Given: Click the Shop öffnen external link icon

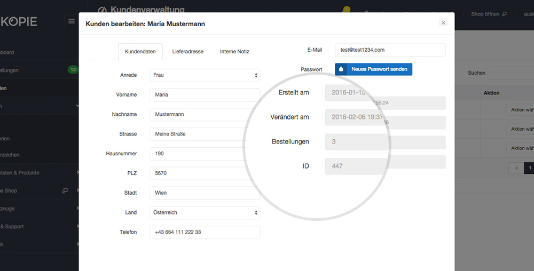Looking at the screenshot, I should coord(505,14).
